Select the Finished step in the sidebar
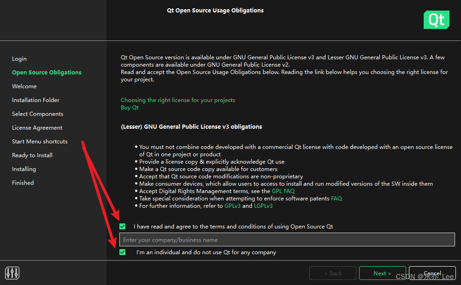This screenshot has height=285, width=461. [x=23, y=182]
